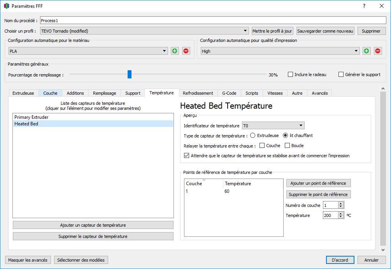Remove the PLA material configuration with red minus
The image size is (391, 269).
click(x=186, y=51)
